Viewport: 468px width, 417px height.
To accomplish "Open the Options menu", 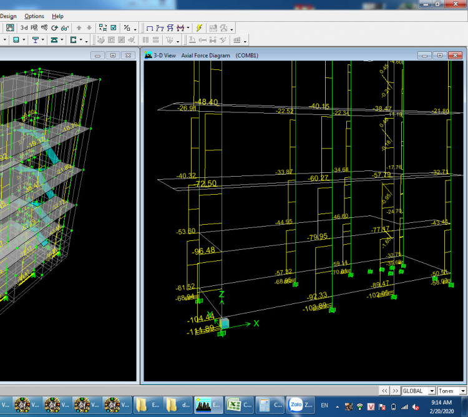I will (x=34, y=16).
